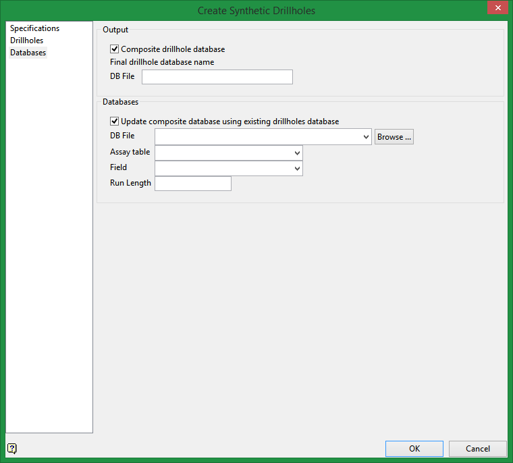Viewport: 513px width, 463px height.
Task: Open the Drillholes page in left panel
Action: pyautogui.click(x=26, y=40)
